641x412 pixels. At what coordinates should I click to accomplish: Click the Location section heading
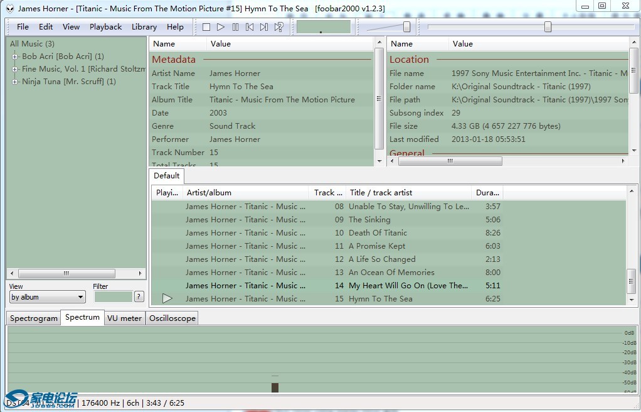point(409,60)
